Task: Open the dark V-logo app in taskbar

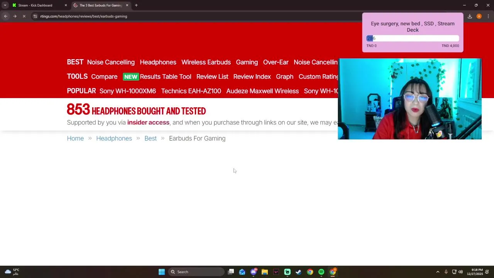Action: pos(276,272)
